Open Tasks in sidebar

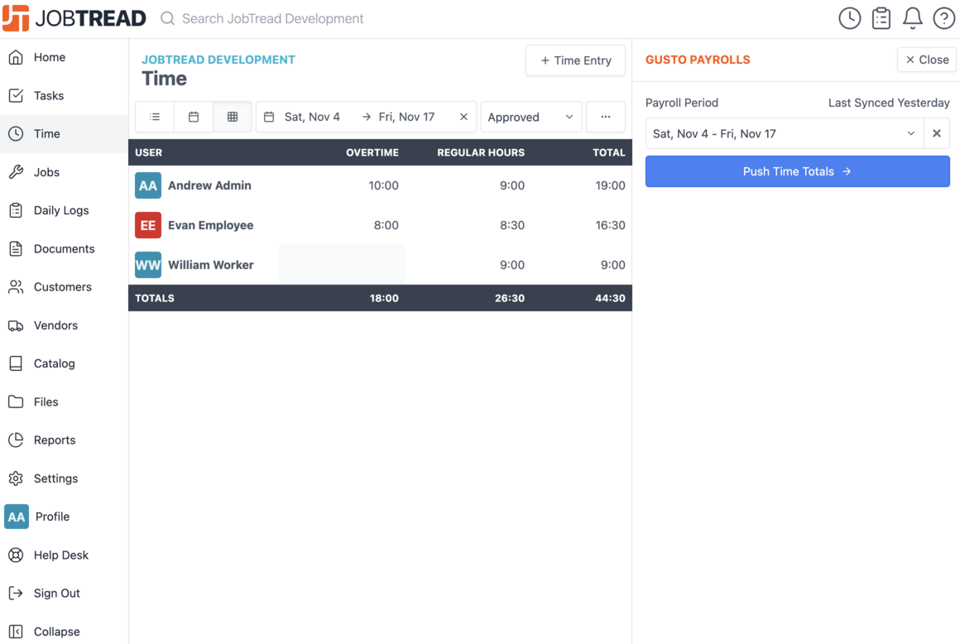point(64,95)
